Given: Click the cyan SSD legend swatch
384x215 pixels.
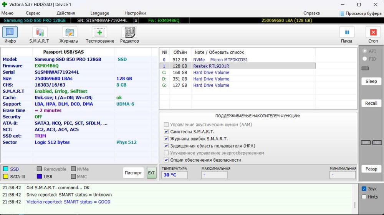Looking at the screenshot, I should [5, 169].
